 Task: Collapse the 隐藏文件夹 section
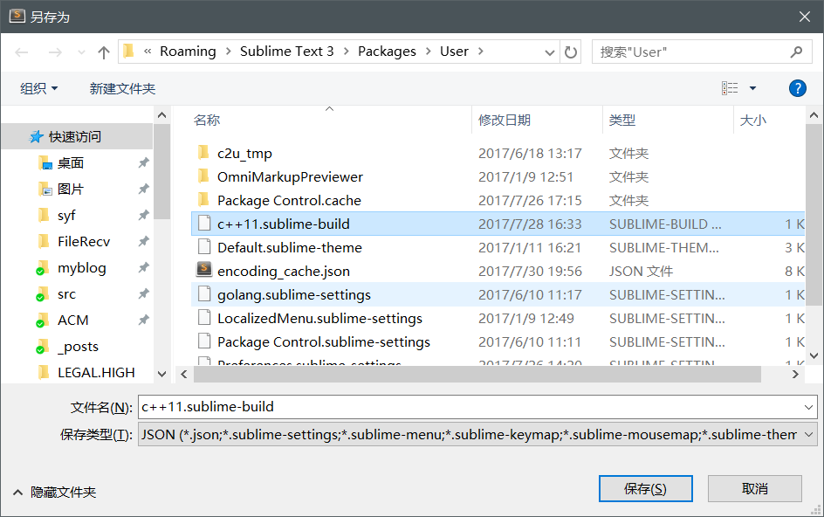click(54, 491)
